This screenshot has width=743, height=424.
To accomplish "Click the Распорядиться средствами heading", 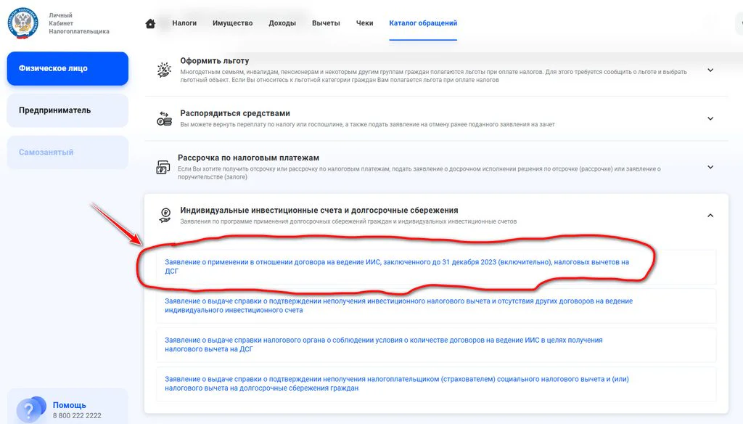I will coord(235,113).
